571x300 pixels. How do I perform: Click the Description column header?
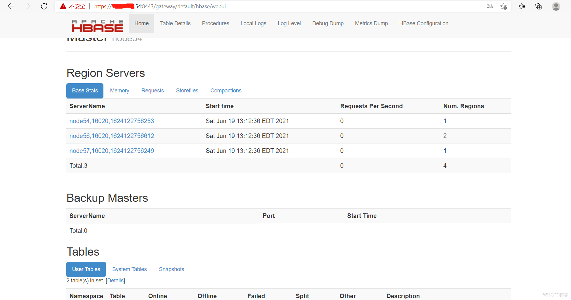coord(403,296)
